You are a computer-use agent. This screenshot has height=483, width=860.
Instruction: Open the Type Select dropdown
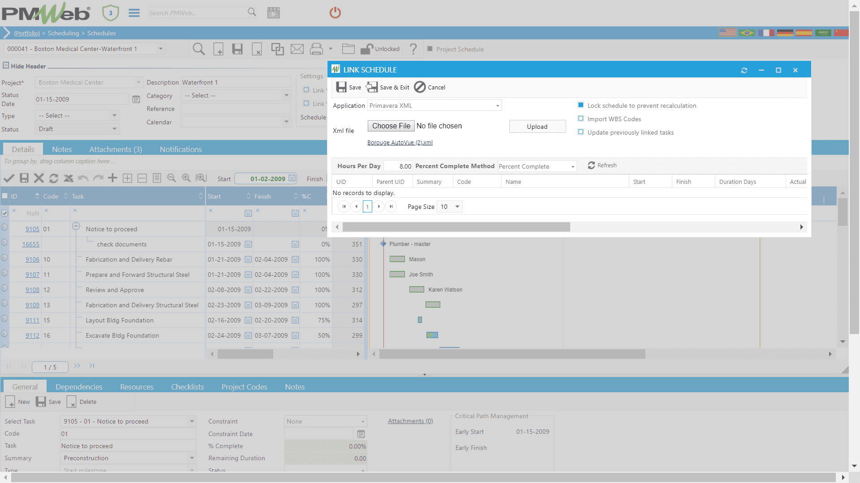click(114, 115)
